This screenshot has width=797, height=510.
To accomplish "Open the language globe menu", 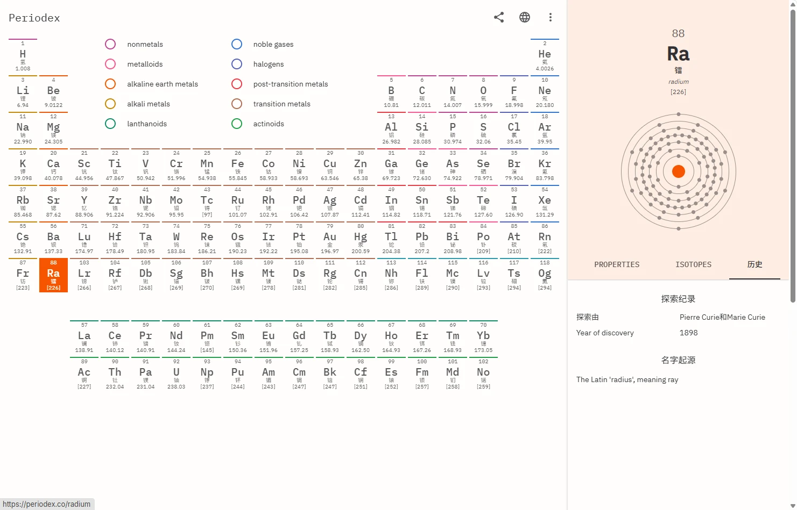I will pyautogui.click(x=525, y=17).
